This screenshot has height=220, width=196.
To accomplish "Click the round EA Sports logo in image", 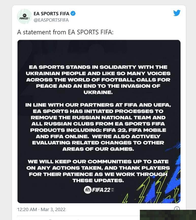I will click(x=88, y=190).
